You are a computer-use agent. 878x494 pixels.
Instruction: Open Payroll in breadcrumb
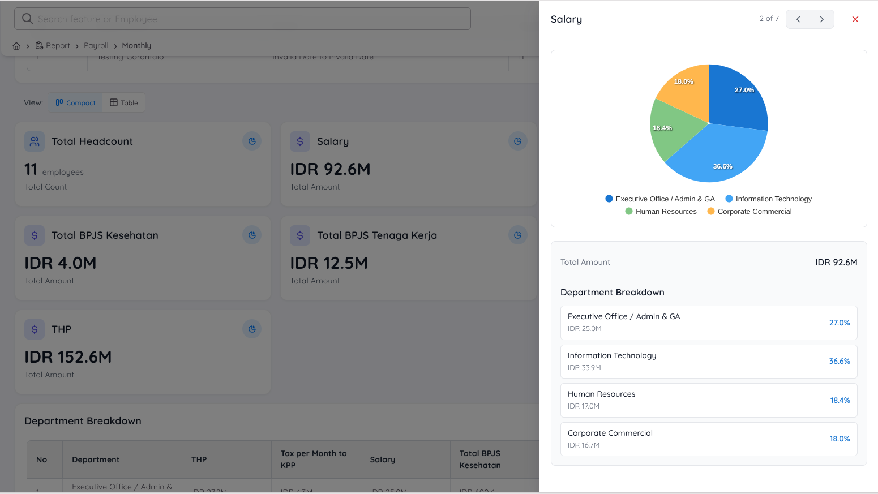click(96, 46)
